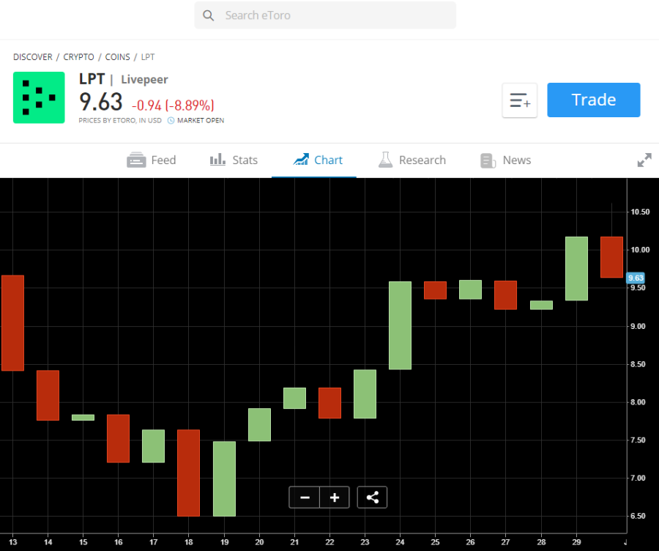Viewport: 659px width, 551px height.
Task: Click the Stats bar-chart icon
Action: click(217, 160)
